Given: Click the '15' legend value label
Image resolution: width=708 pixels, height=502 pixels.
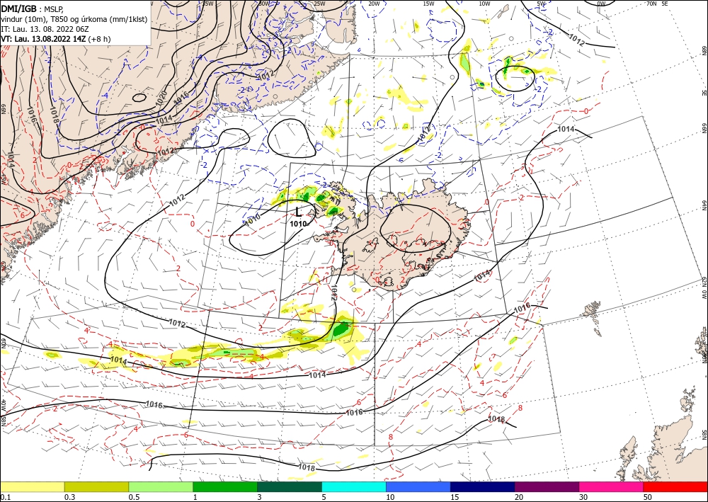Looking at the screenshot, I should [x=455, y=497].
